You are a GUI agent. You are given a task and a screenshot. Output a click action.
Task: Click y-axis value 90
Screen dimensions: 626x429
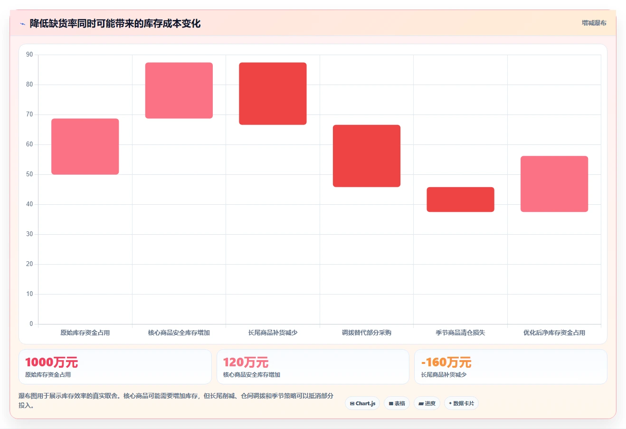(29, 55)
